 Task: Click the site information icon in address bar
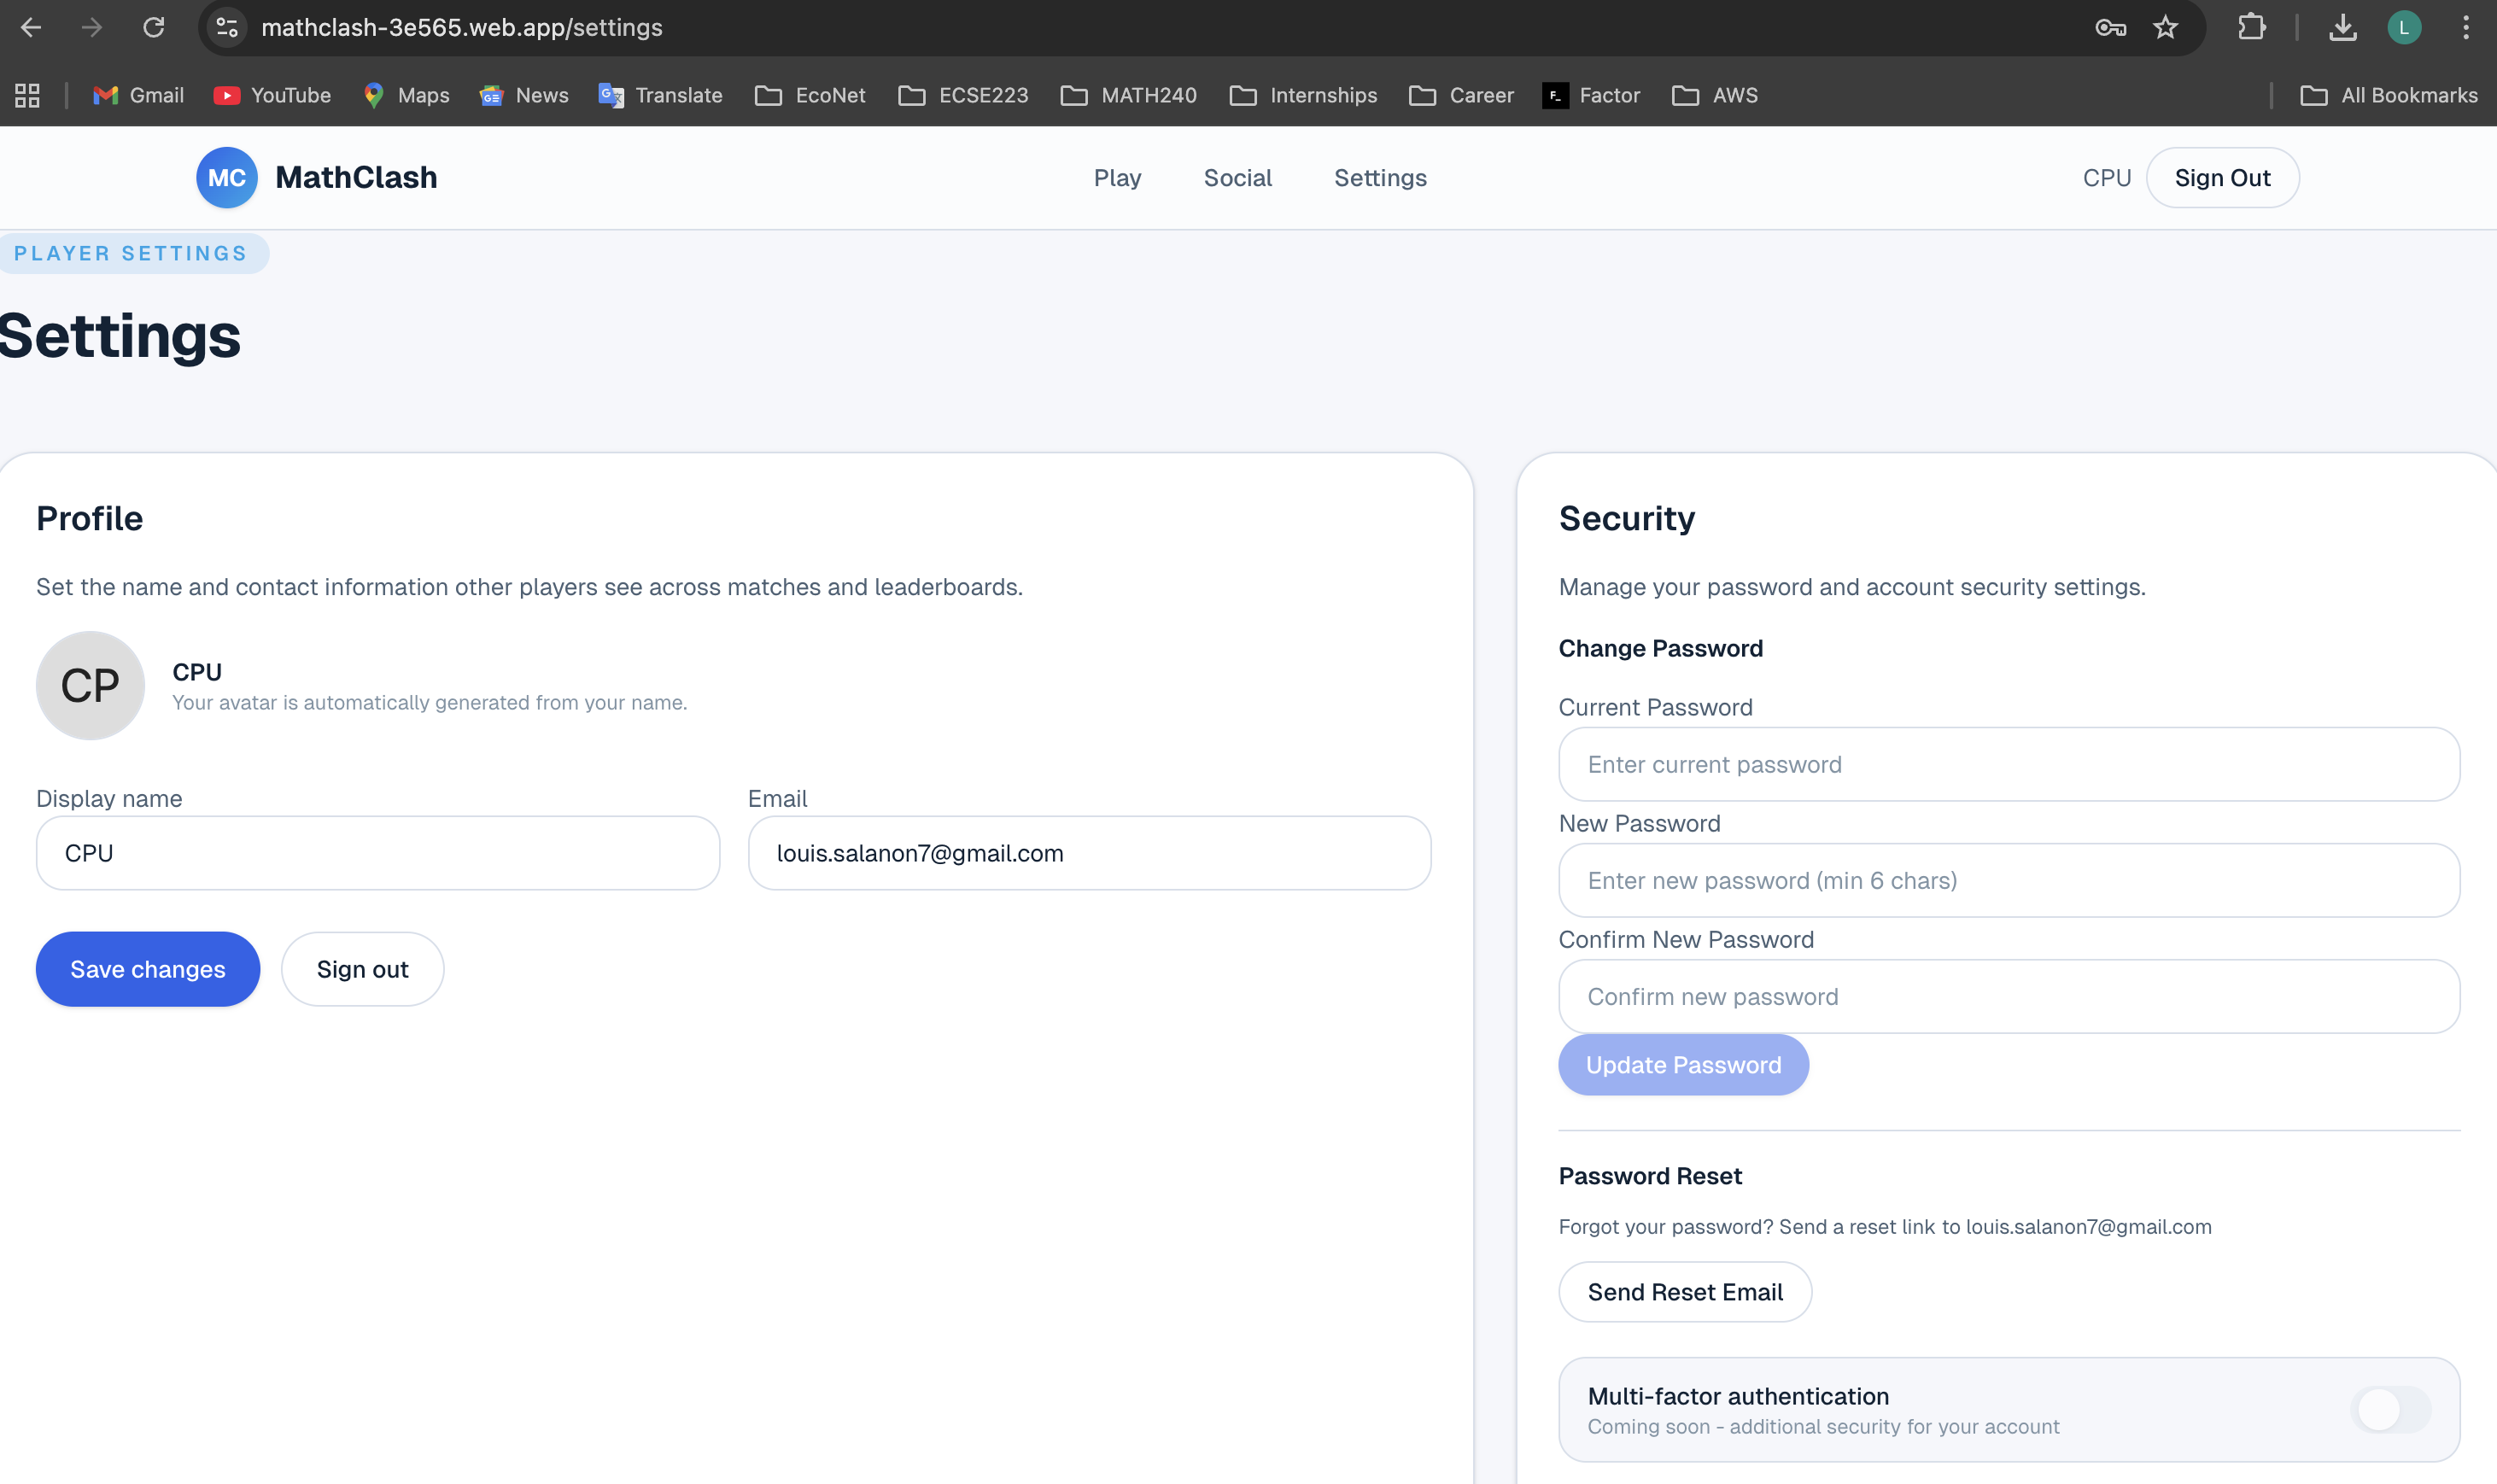tap(227, 27)
